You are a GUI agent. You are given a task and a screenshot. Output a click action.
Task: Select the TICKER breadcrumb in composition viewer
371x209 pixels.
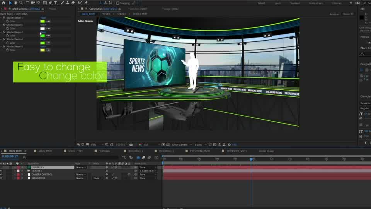(x=106, y=14)
